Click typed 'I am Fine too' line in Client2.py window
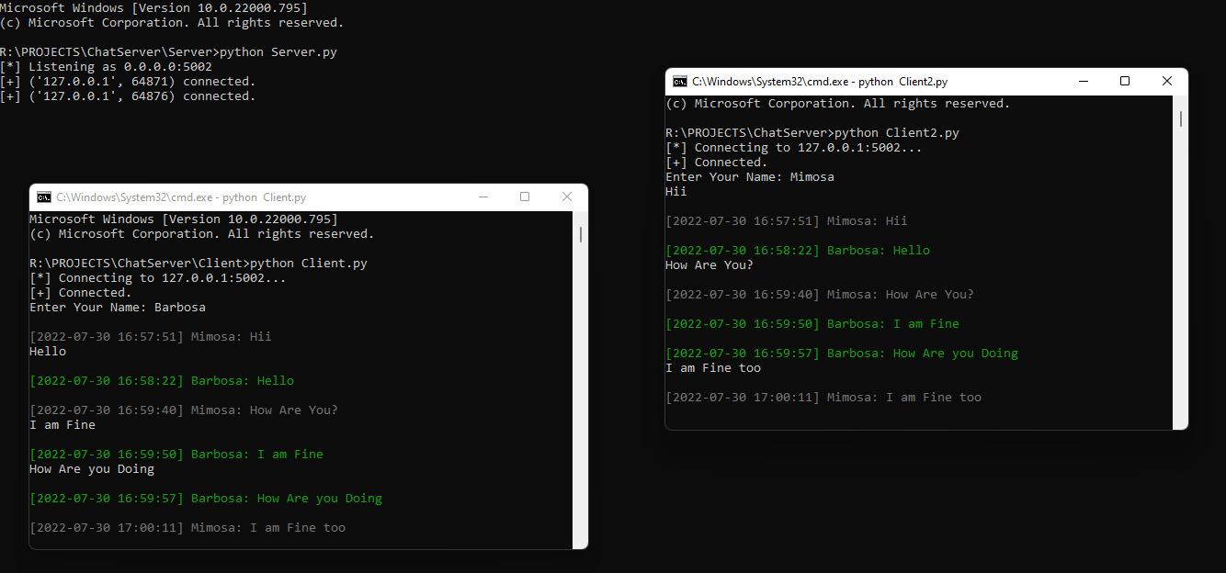Screen dimensions: 1226x573 coord(713,368)
